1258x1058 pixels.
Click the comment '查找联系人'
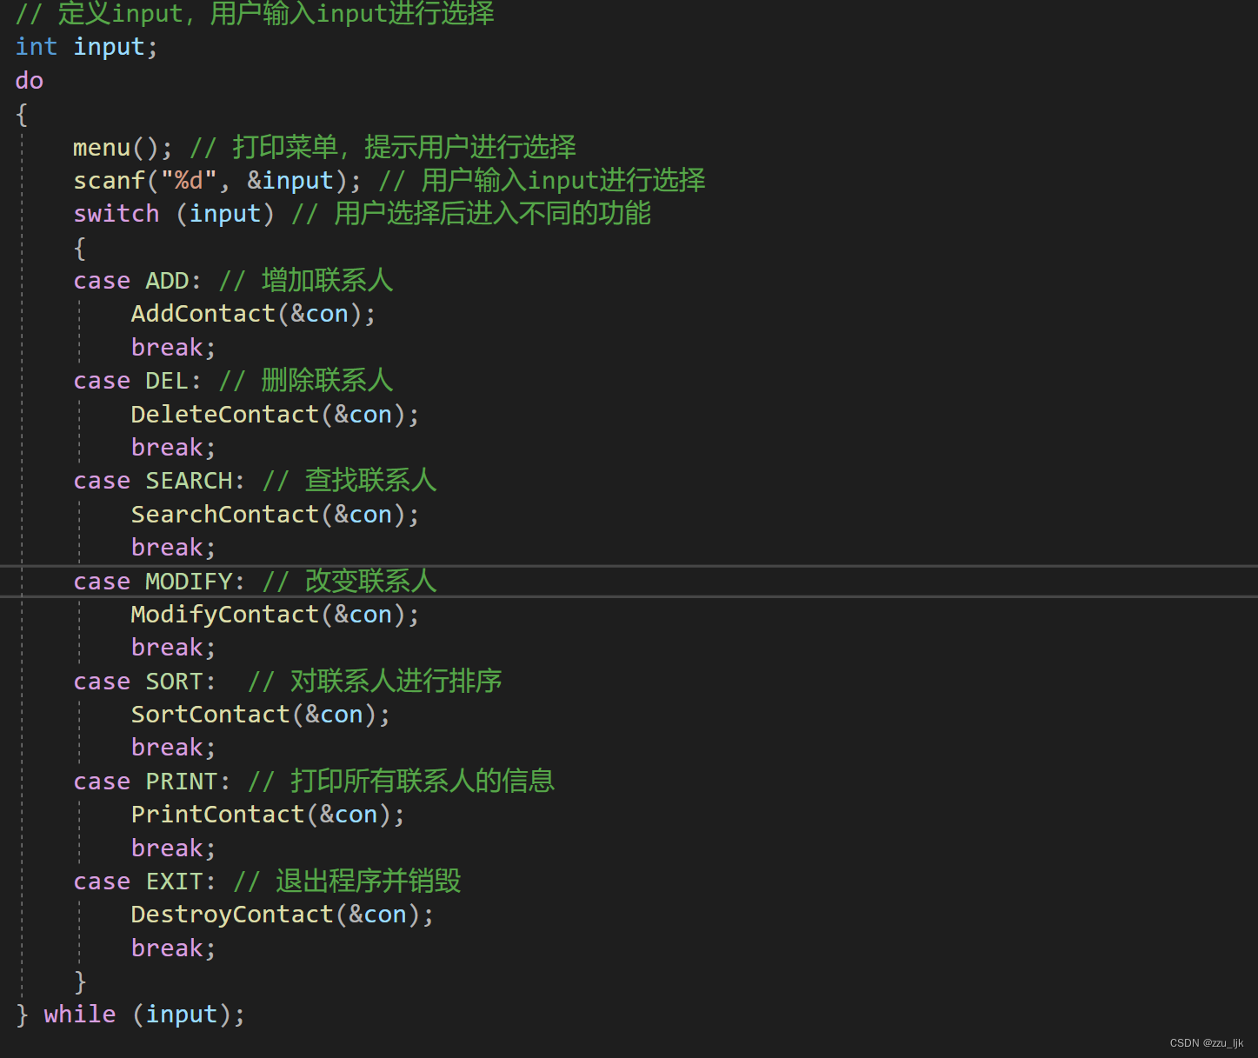coord(370,481)
